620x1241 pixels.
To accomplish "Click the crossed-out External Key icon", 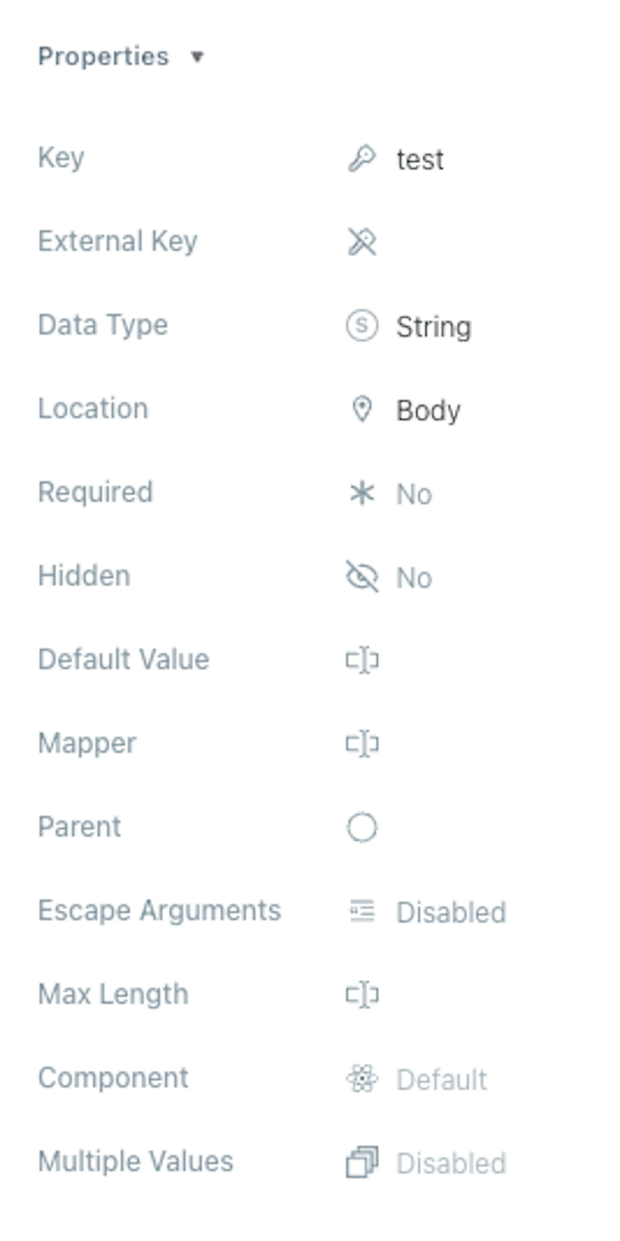I will click(x=362, y=241).
